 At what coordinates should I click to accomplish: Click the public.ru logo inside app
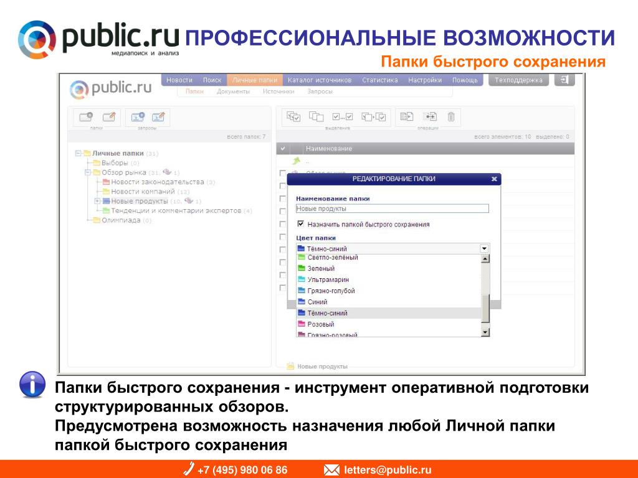(x=110, y=89)
